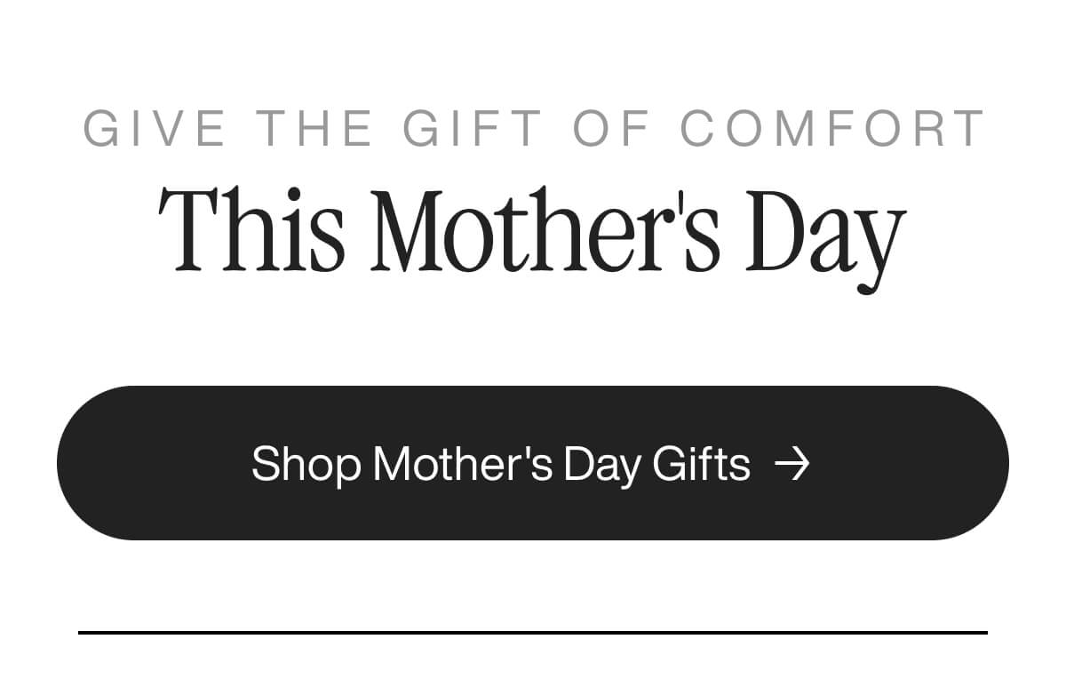Select the 'GIVE THE GIFT OF COMFORT' text
Image resolution: width=1066 pixels, height=679 pixels.
533,126
